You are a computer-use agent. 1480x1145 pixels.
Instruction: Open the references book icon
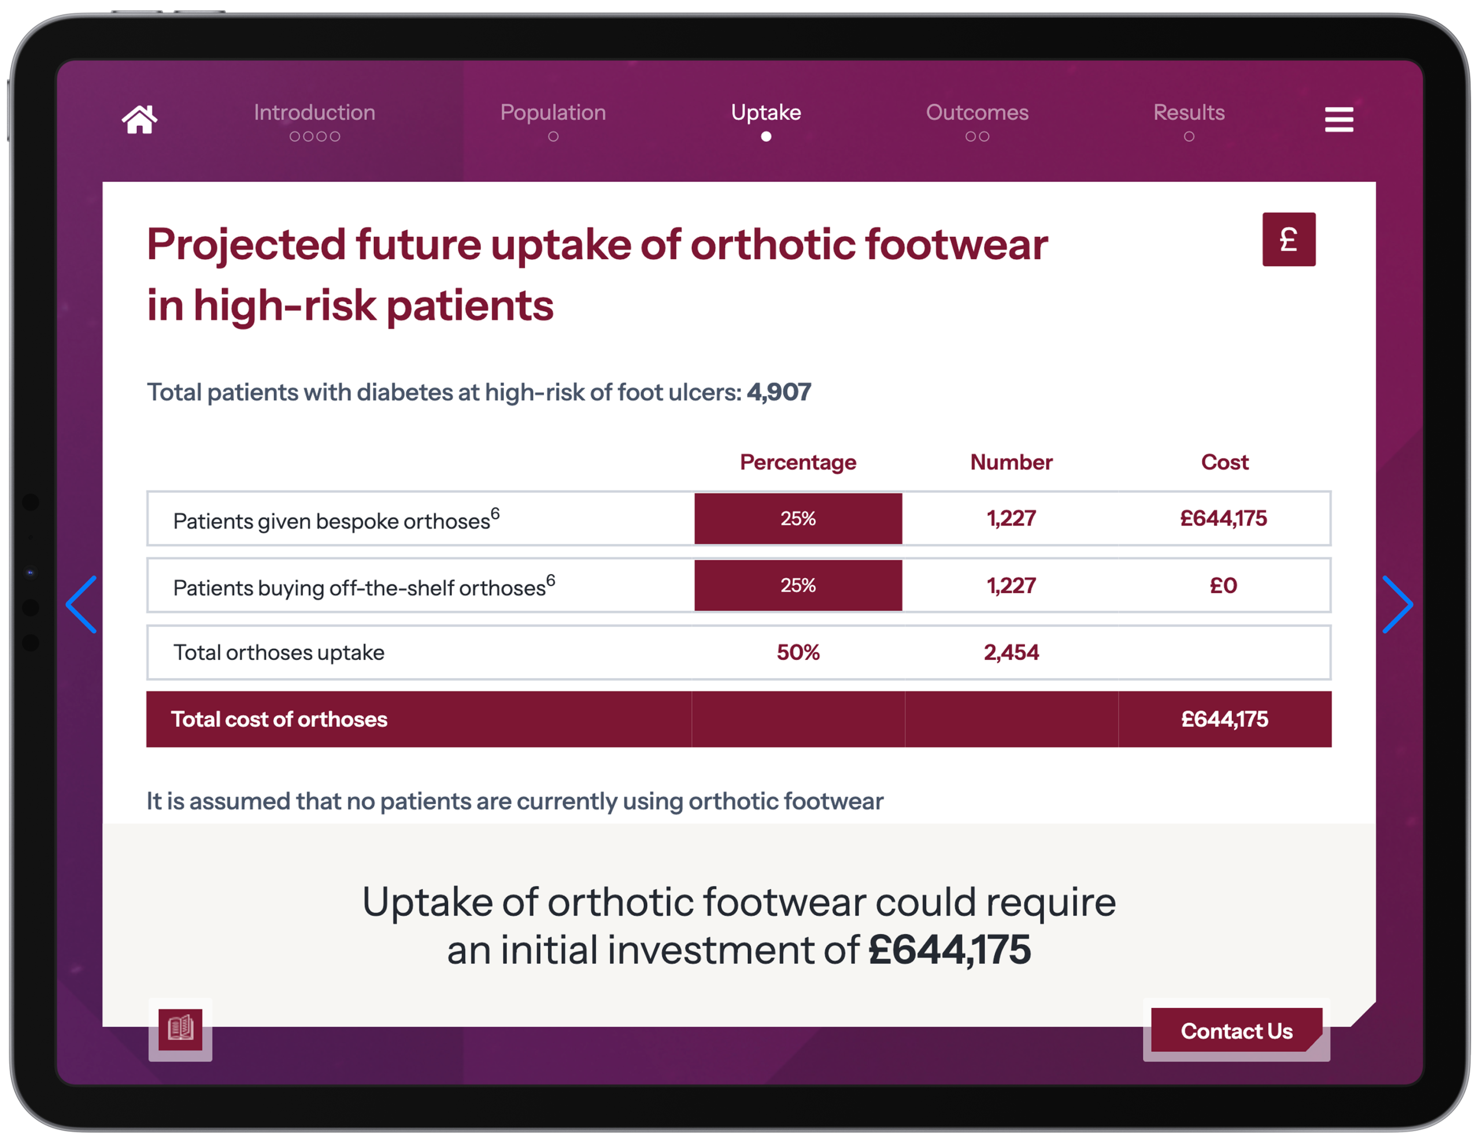coord(180,1028)
